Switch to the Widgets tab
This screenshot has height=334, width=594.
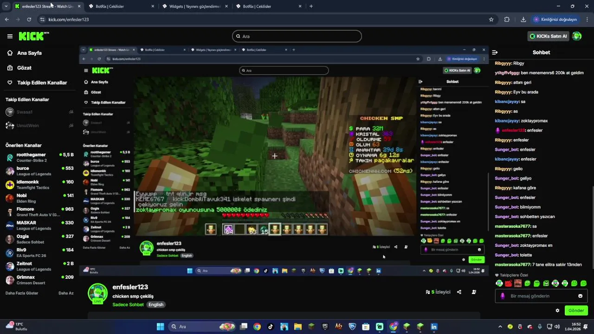(x=195, y=6)
